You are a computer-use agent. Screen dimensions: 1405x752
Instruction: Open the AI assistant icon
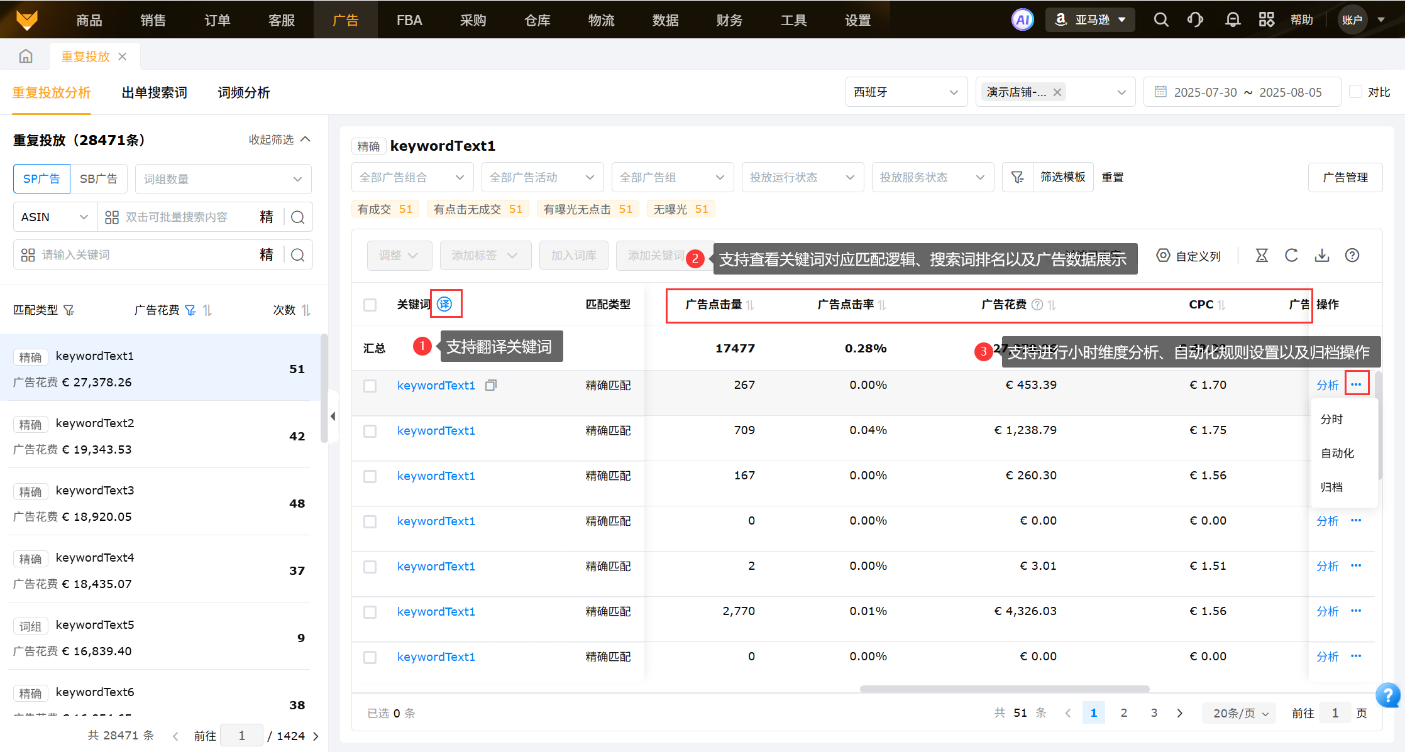(1022, 19)
